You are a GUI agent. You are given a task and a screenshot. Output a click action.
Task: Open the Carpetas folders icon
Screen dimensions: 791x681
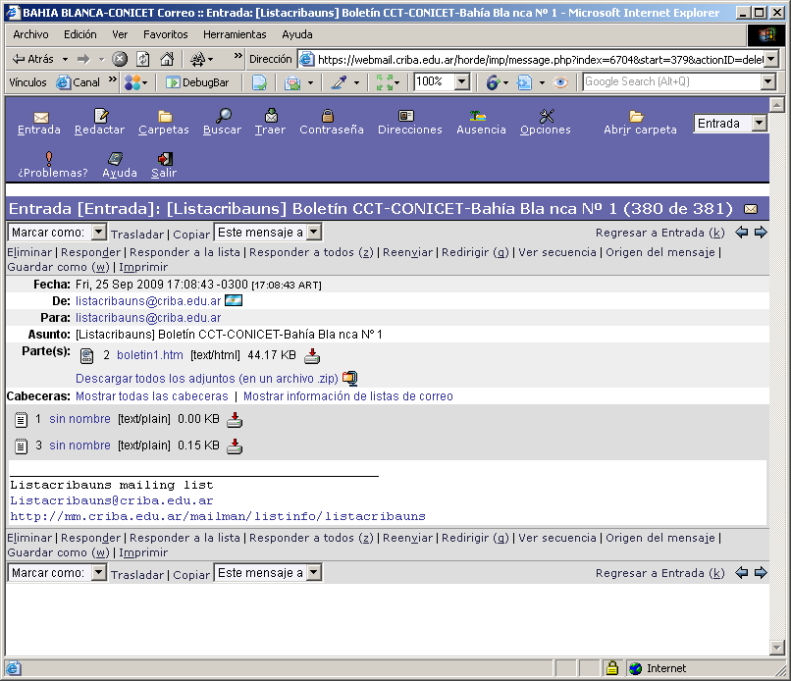(164, 116)
